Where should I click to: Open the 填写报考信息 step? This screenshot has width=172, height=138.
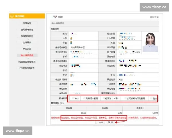pos(27,30)
